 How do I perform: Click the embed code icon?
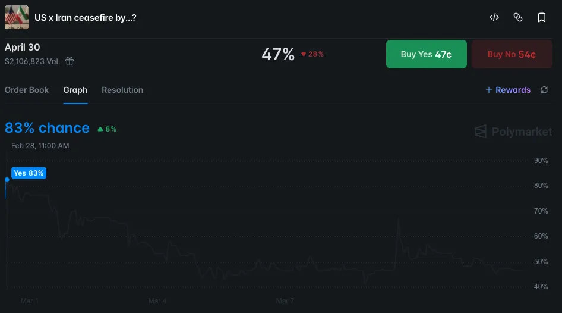tap(494, 18)
